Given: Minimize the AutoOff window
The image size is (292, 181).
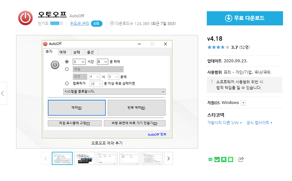Looking at the screenshot, I should coord(139,44).
